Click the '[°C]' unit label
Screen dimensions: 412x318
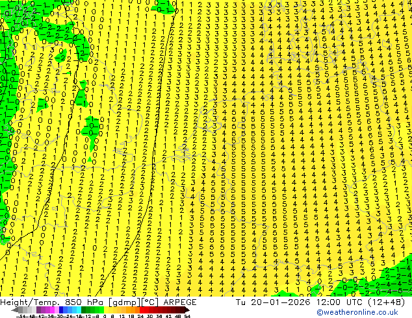tap(149, 302)
